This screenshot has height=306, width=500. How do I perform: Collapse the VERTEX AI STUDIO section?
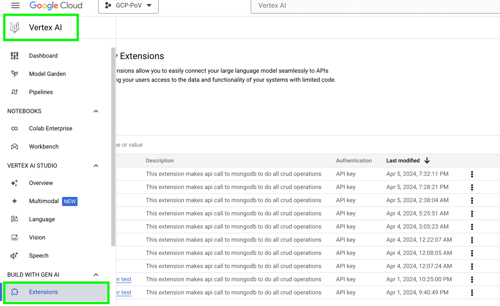96,166
